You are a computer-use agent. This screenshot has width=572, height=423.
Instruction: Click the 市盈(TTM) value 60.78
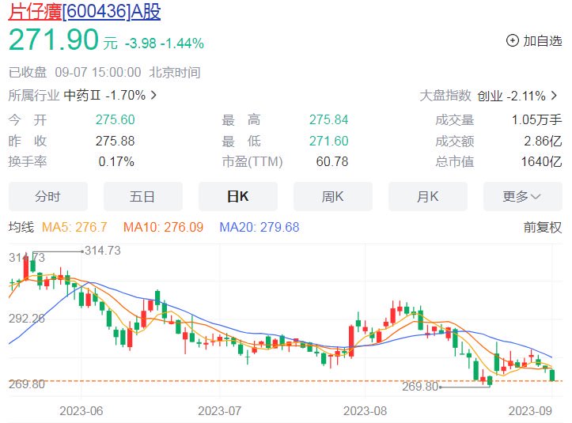[332, 161]
